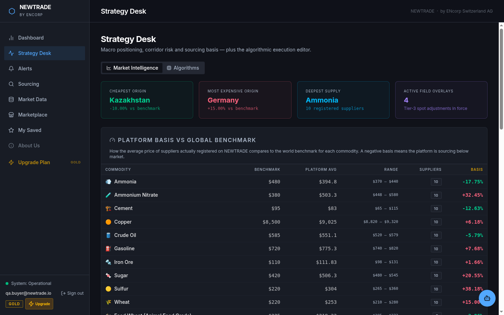This screenshot has width=504, height=315.
Task: Click the Dashboard bar chart icon
Action: click(11, 38)
